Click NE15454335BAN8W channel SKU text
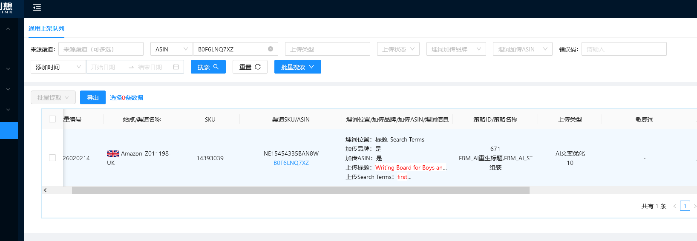 pyautogui.click(x=291, y=153)
